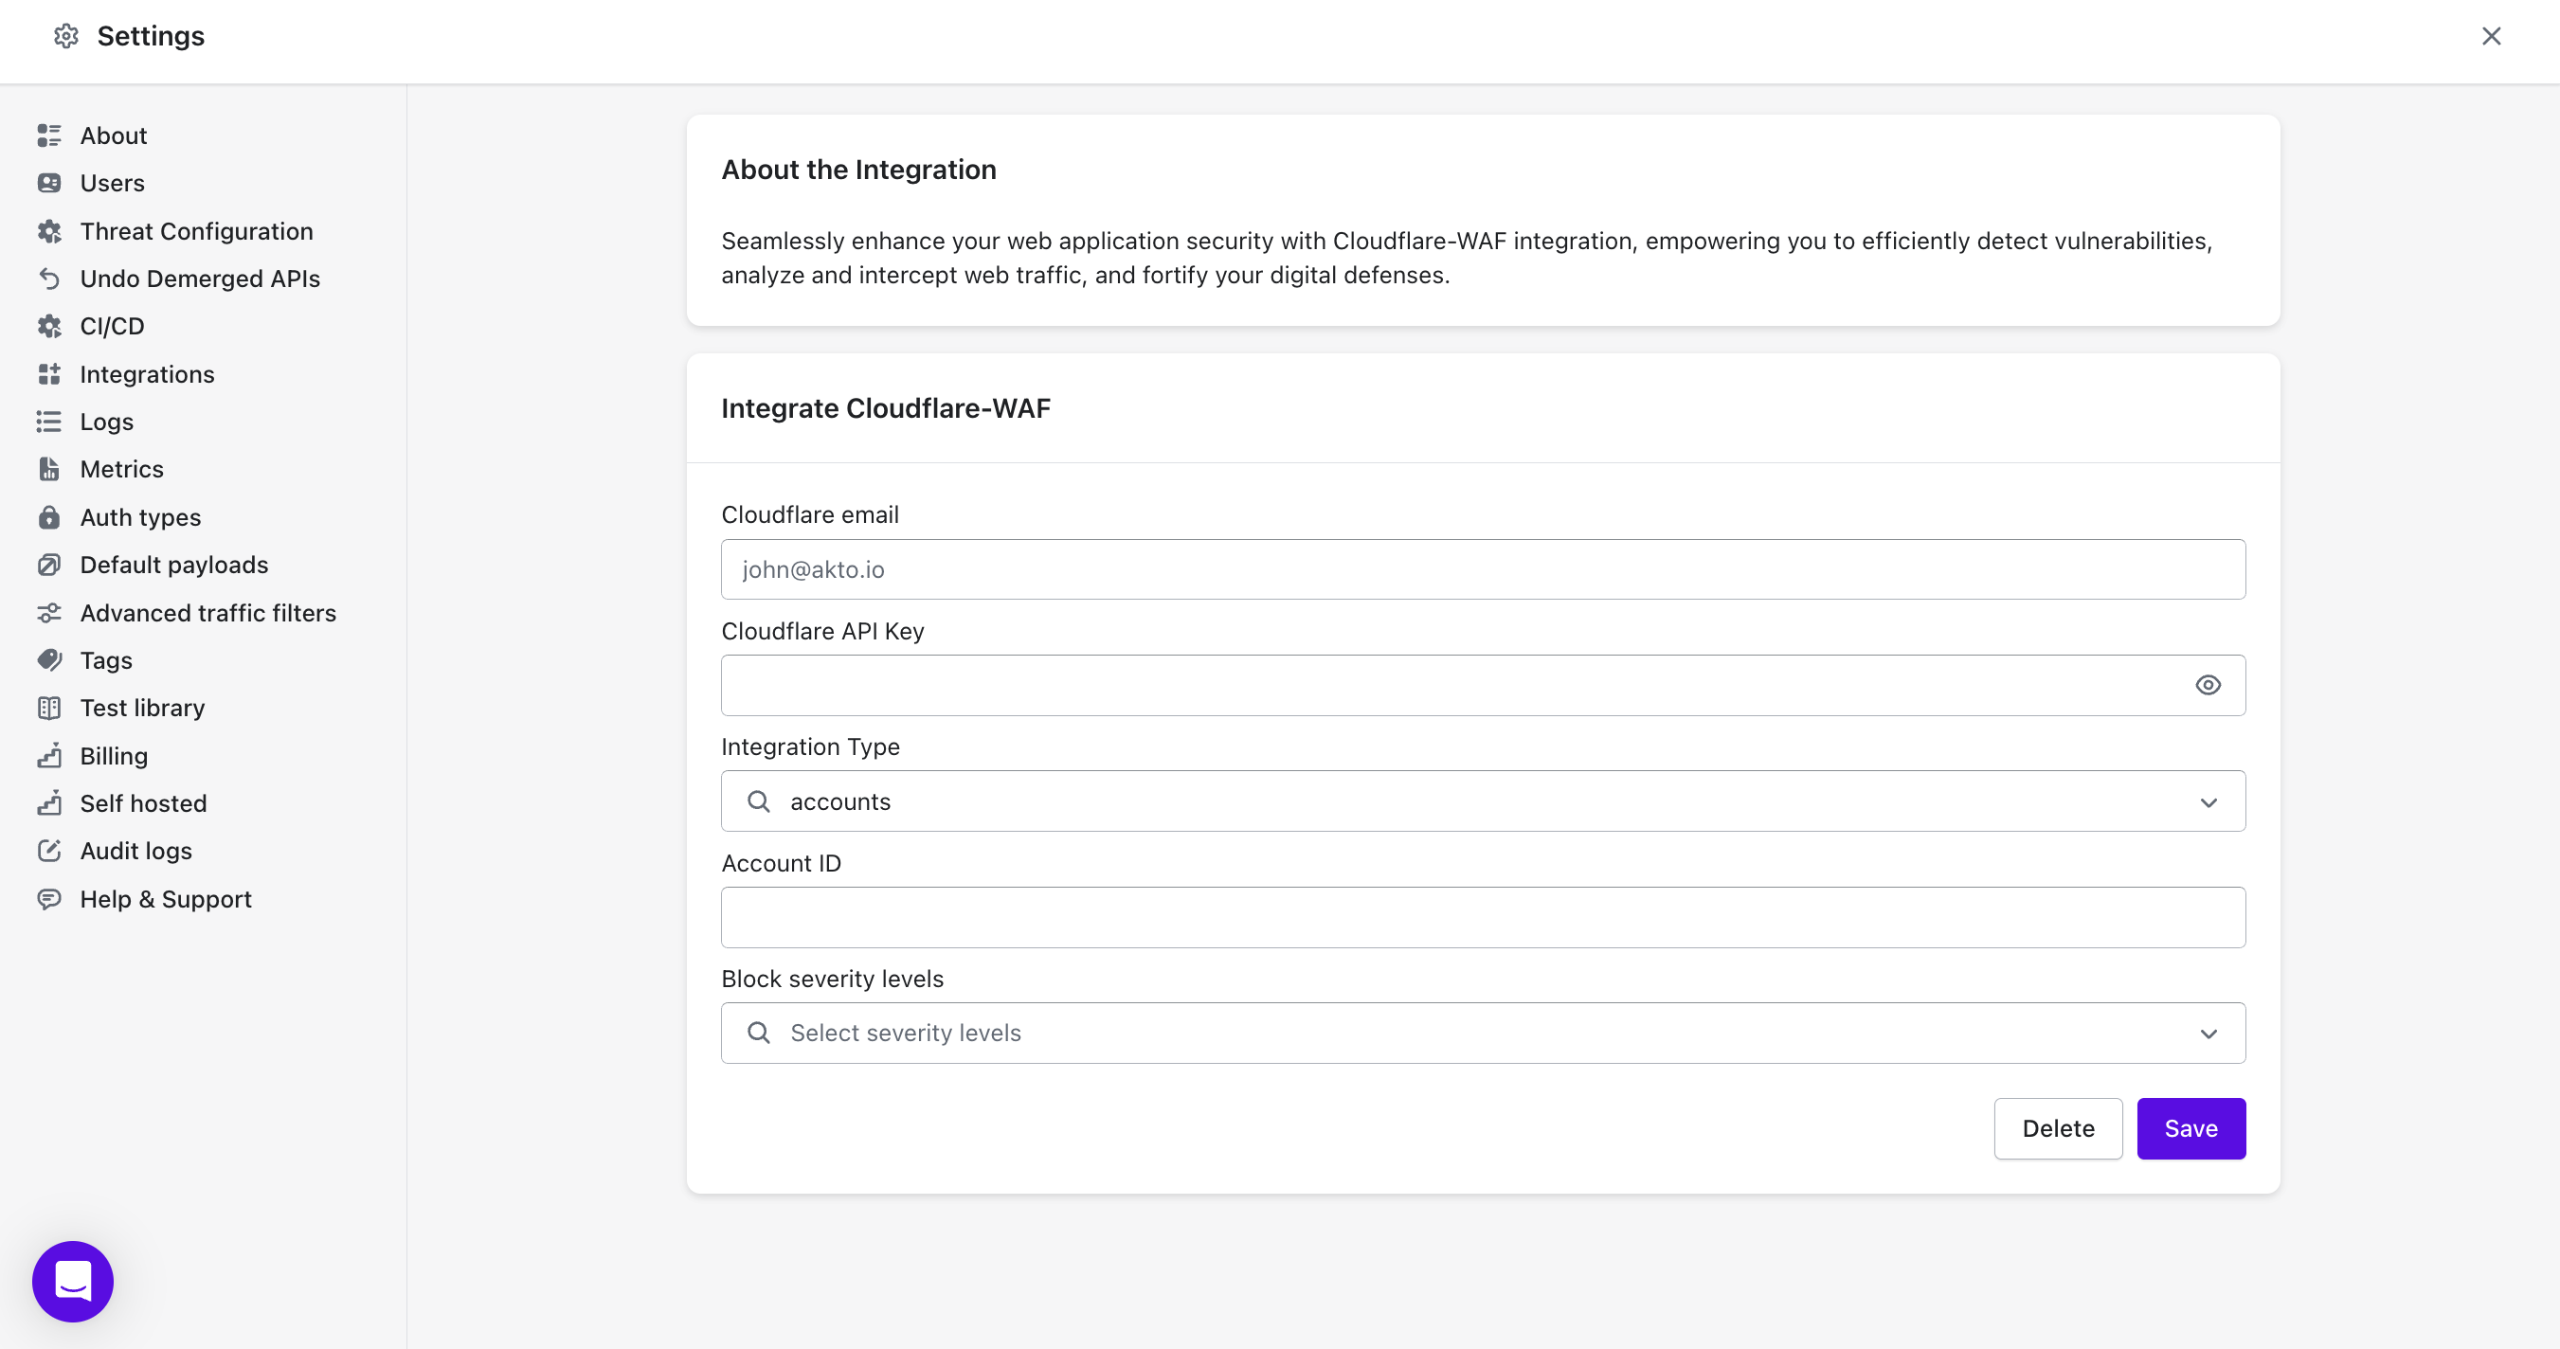Click the Help & Support chat bubble icon

[x=49, y=899]
